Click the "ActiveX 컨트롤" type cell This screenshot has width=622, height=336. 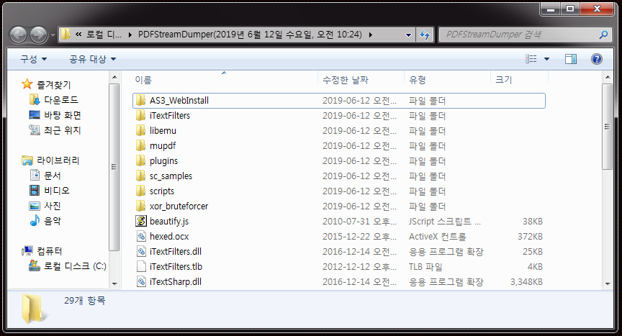tap(438, 237)
